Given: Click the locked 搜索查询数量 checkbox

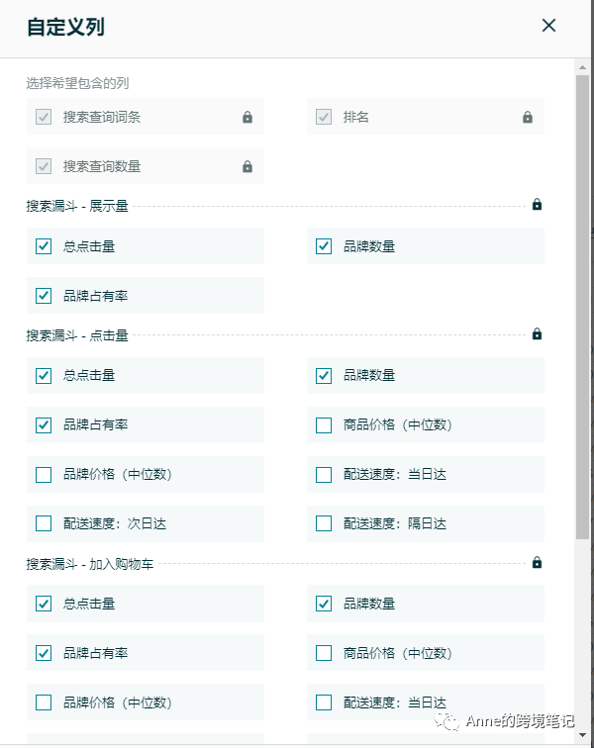Looking at the screenshot, I should (x=44, y=166).
